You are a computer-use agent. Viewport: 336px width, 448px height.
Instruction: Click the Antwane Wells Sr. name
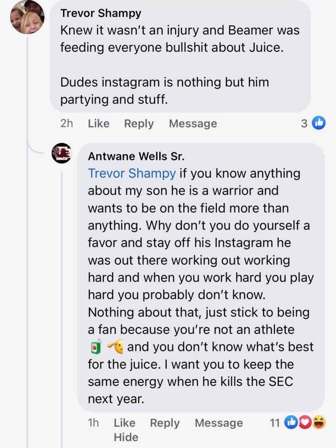(136, 156)
